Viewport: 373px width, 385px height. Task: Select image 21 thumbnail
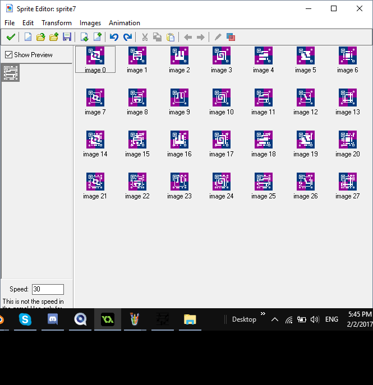coord(95,182)
